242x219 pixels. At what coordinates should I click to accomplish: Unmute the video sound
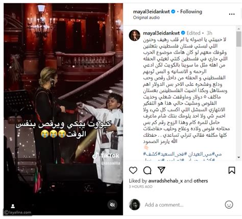point(112,205)
